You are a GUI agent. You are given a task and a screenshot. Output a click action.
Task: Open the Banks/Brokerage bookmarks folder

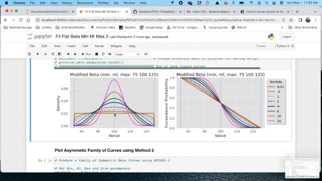pos(18,28)
